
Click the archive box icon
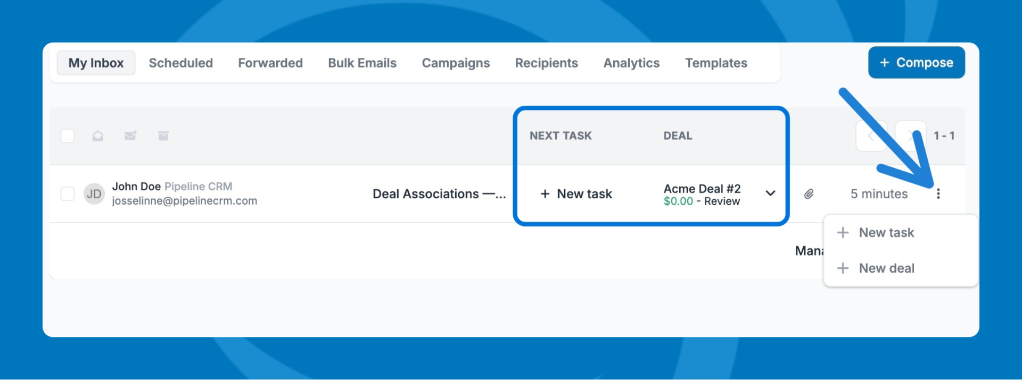tap(163, 136)
